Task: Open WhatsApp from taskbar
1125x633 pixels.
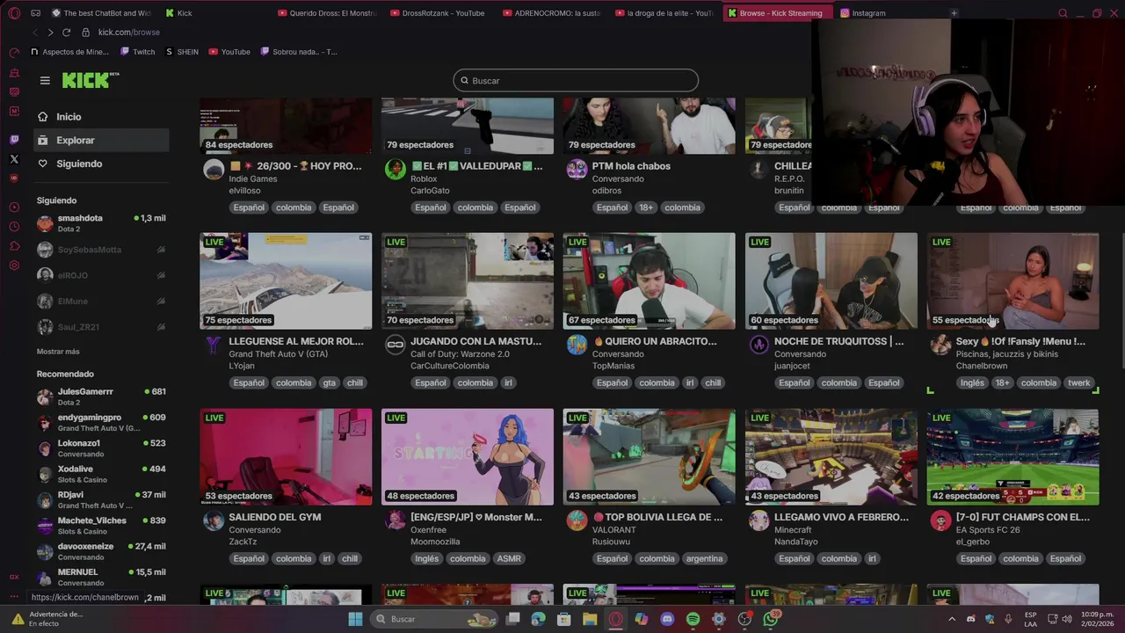Action: 771,619
